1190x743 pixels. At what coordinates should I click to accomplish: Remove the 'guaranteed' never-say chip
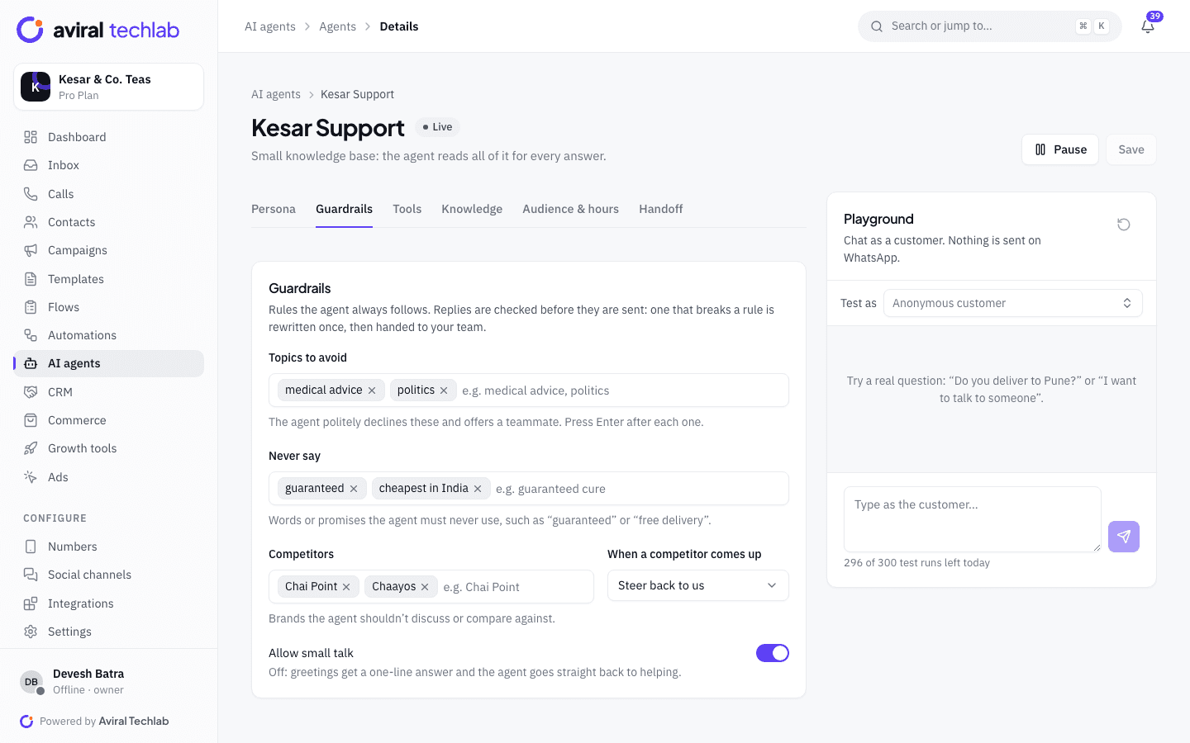[354, 489]
